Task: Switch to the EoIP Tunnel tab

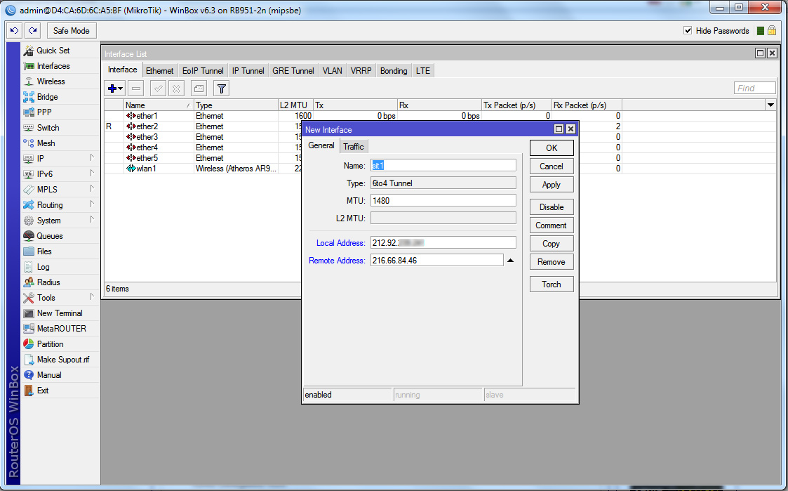Action: click(202, 71)
